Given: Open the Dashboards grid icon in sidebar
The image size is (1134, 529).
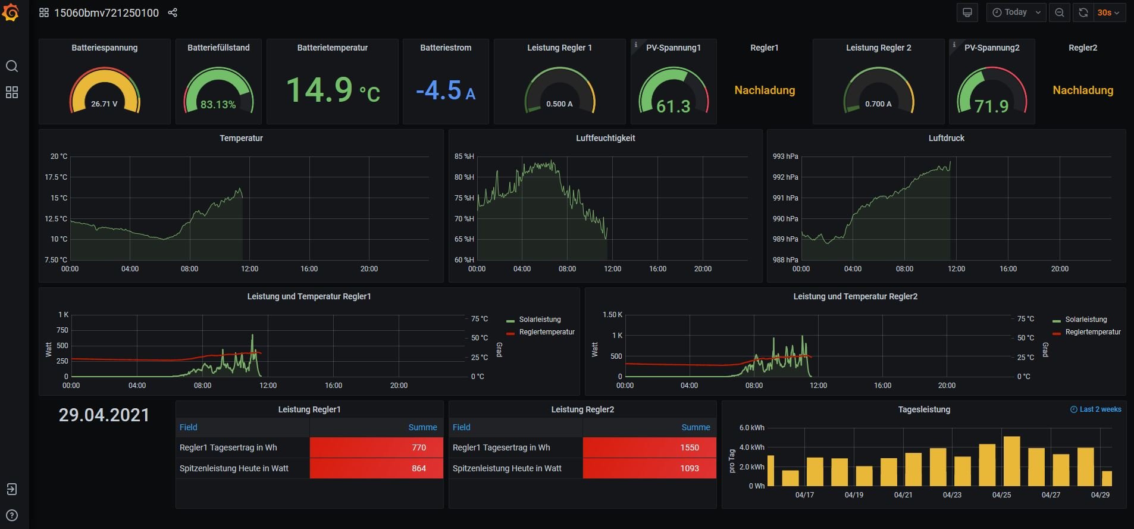Looking at the screenshot, I should [x=12, y=92].
